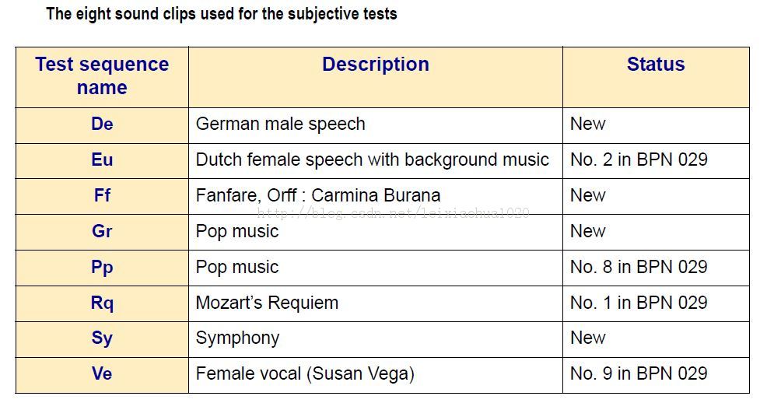Viewport: 774px width, 410px height.
Task: Select the 'Ve' sequence name cell
Action: point(102,373)
